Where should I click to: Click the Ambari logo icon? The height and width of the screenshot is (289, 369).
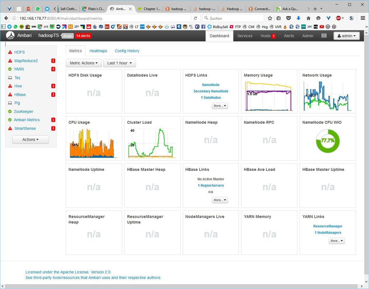coord(10,36)
